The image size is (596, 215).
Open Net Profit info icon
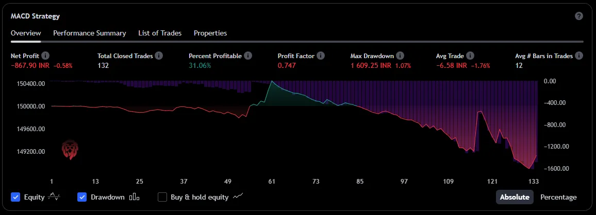pyautogui.click(x=45, y=56)
